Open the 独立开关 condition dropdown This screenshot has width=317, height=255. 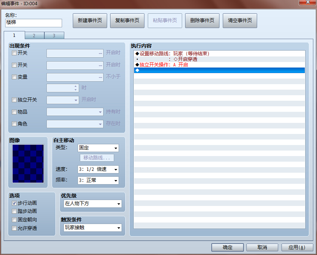pyautogui.click(x=63, y=100)
